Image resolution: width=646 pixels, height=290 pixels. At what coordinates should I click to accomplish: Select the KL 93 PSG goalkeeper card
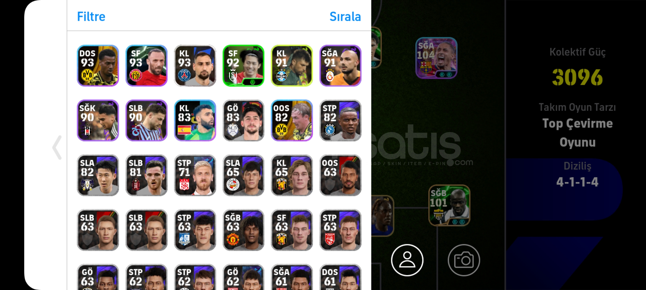point(195,66)
